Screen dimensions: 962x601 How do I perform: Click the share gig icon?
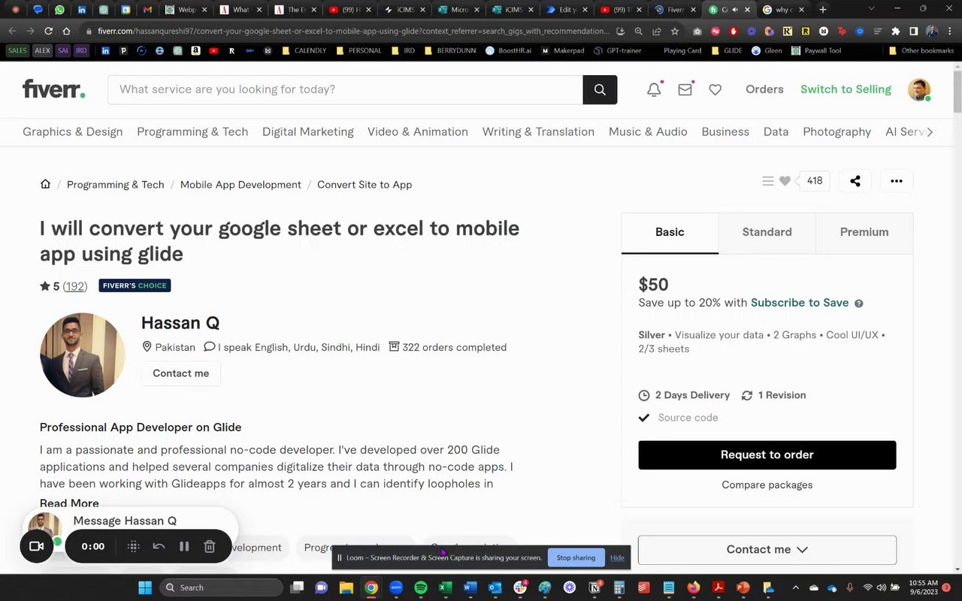(x=855, y=181)
